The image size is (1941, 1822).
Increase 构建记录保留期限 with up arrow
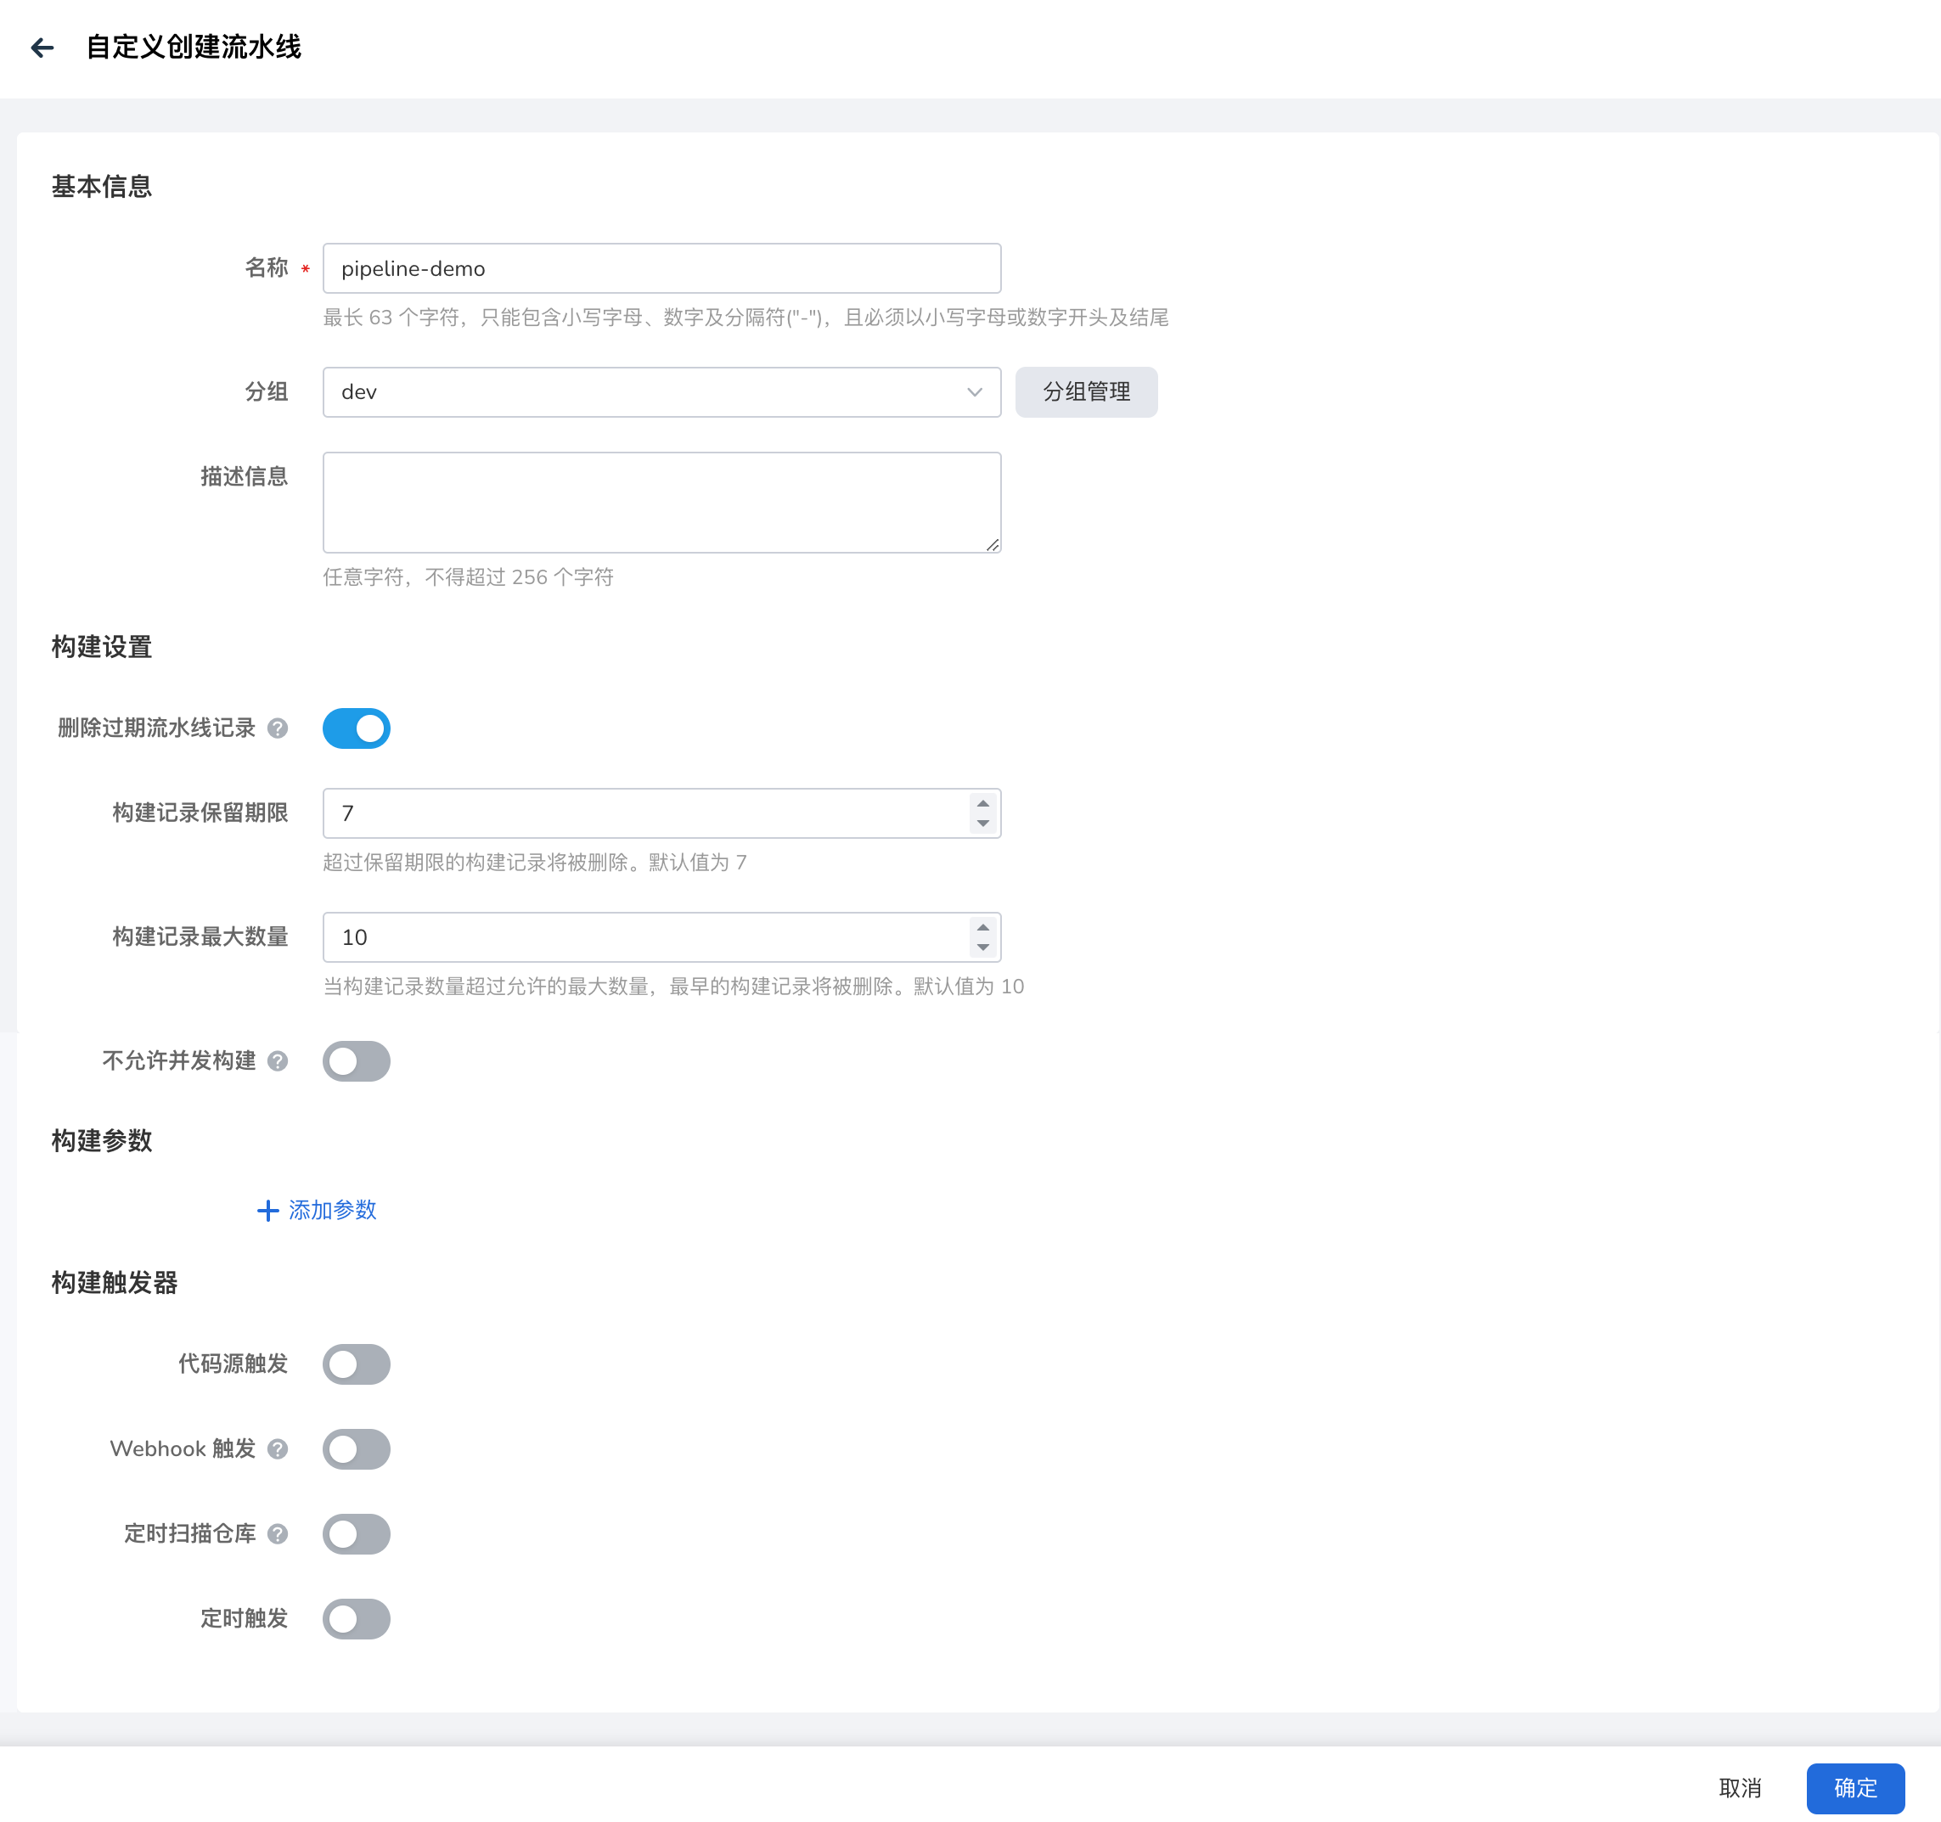pos(983,803)
